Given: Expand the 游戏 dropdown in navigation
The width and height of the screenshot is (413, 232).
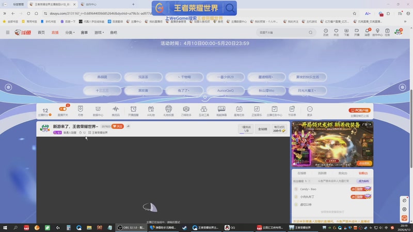Looking at the screenshot, I should (x=99, y=32).
